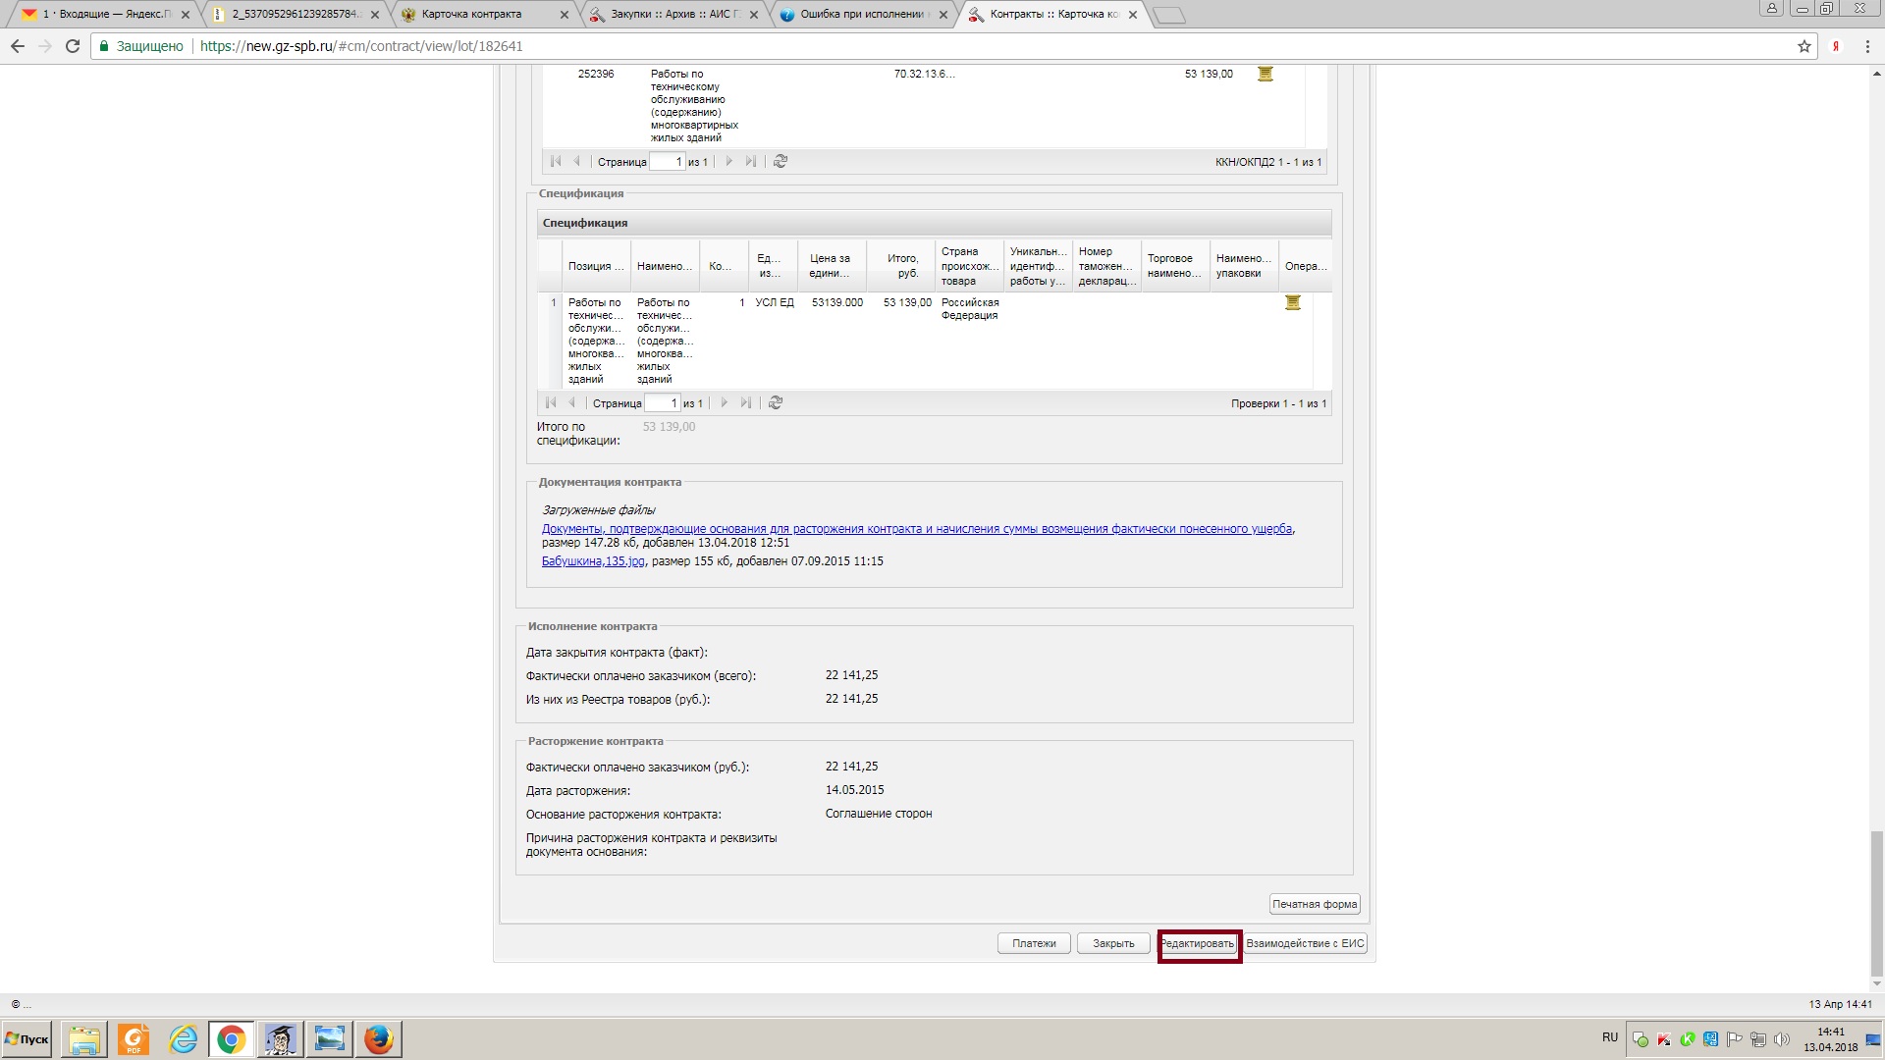This screenshot has height=1060, width=1885.
Task: Go to the next page in the Спецификация grid
Action: pyautogui.click(x=725, y=403)
